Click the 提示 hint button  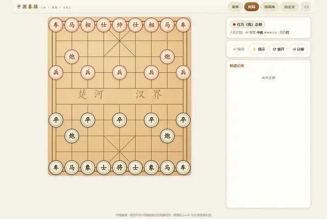(259, 49)
